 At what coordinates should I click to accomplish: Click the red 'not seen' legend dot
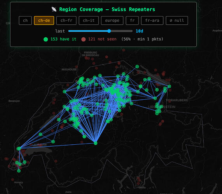[x=83, y=39]
